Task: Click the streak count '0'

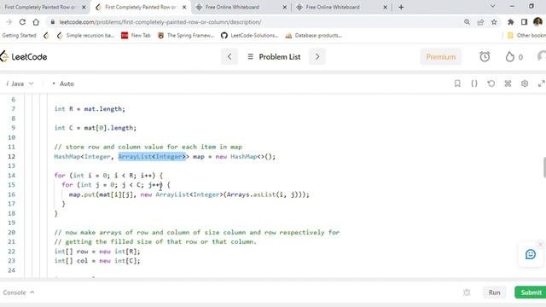Action: coord(520,57)
